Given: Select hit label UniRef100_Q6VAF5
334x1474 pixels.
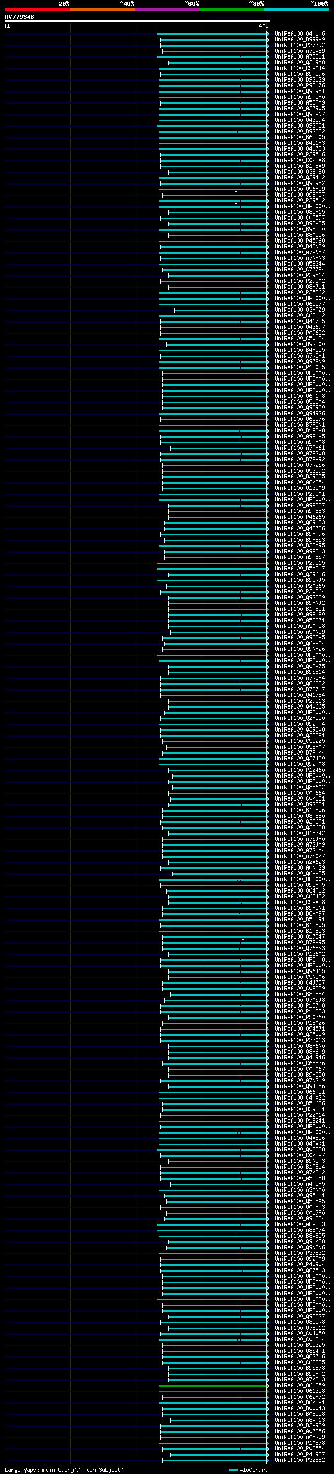Looking at the screenshot, I should coord(299,873).
